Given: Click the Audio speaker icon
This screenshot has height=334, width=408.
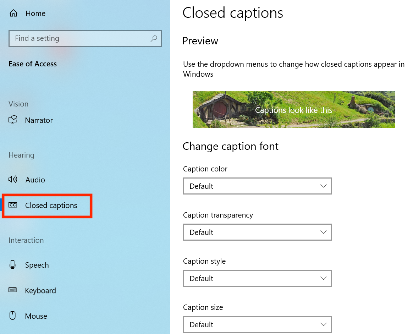Looking at the screenshot, I should pyautogui.click(x=13, y=179).
